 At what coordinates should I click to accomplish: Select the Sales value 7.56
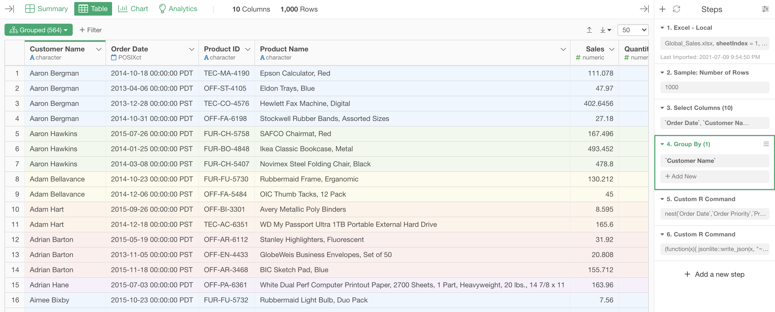tap(594, 300)
